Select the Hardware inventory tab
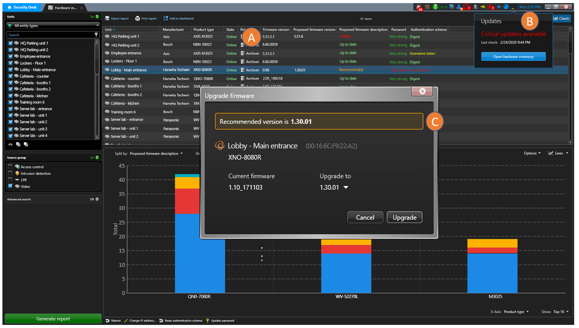The image size is (579, 328). 64,7
